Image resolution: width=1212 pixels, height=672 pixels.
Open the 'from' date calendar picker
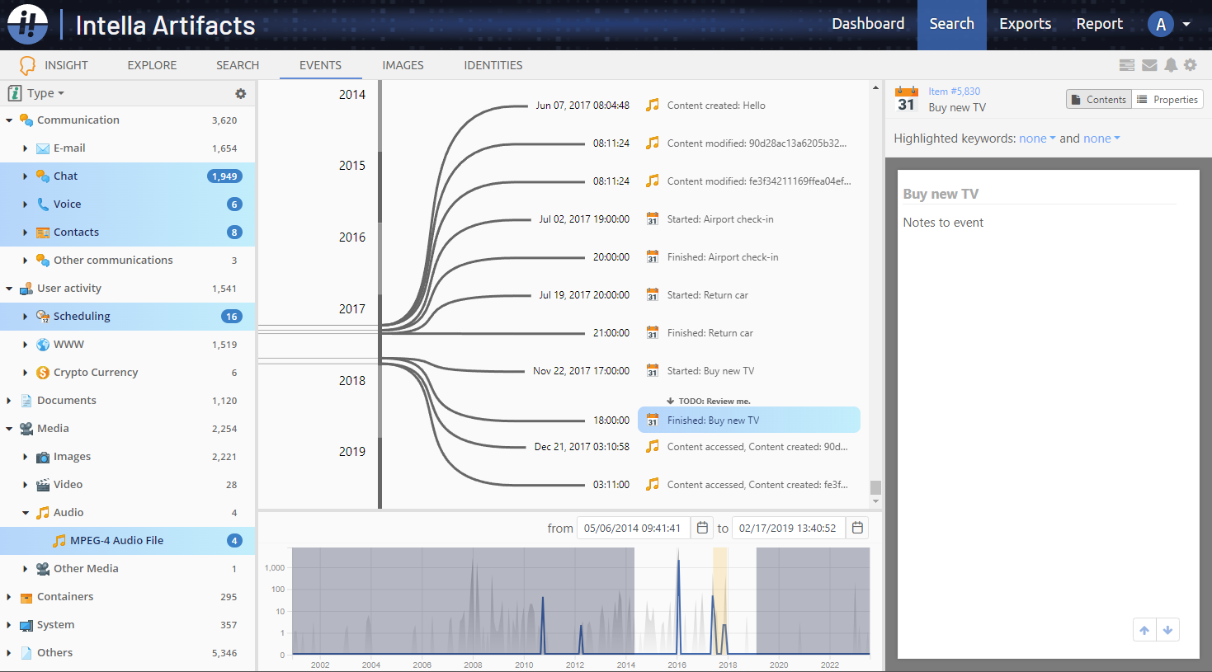click(x=702, y=528)
